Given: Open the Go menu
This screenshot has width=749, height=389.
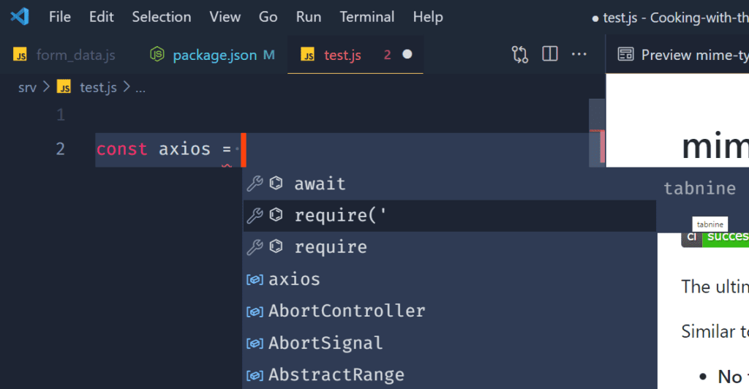Looking at the screenshot, I should click(x=268, y=17).
